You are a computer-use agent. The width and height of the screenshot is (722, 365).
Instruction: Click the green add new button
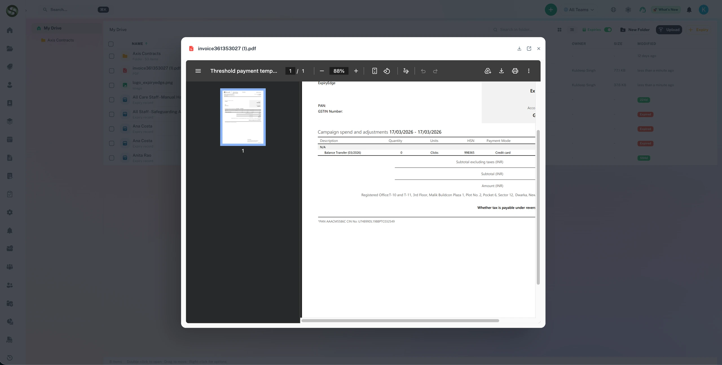tap(551, 10)
